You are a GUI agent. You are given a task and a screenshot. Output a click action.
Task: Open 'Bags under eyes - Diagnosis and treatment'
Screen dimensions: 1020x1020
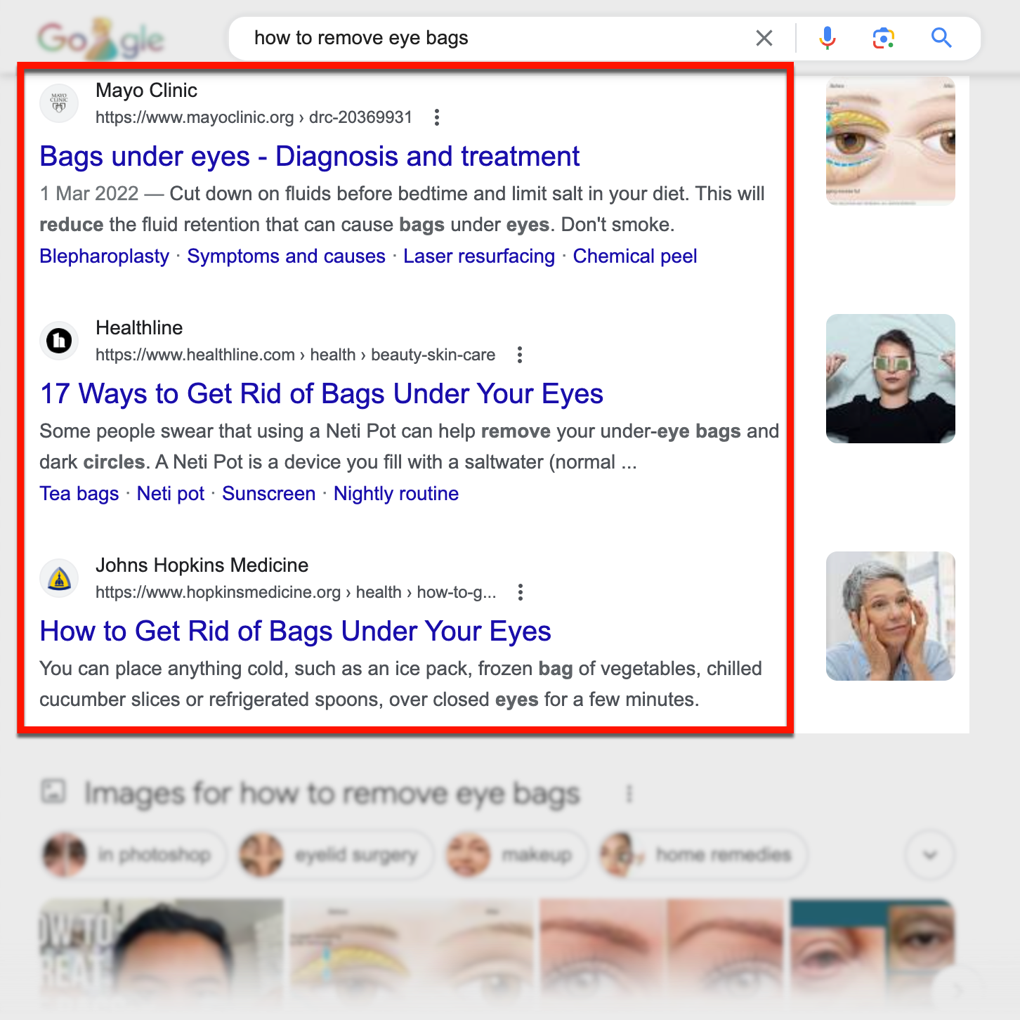pos(310,156)
